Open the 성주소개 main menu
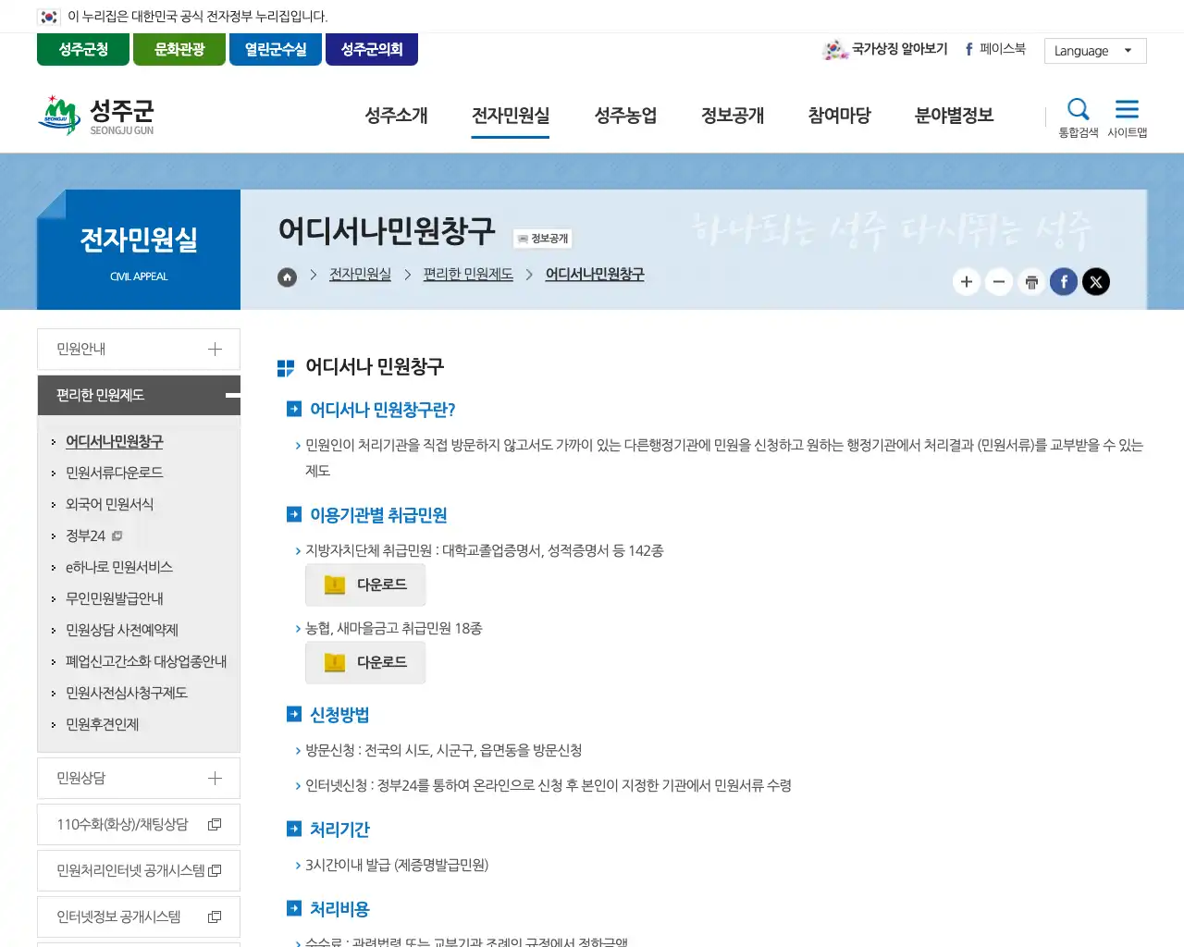This screenshot has width=1184, height=947. coord(396,116)
